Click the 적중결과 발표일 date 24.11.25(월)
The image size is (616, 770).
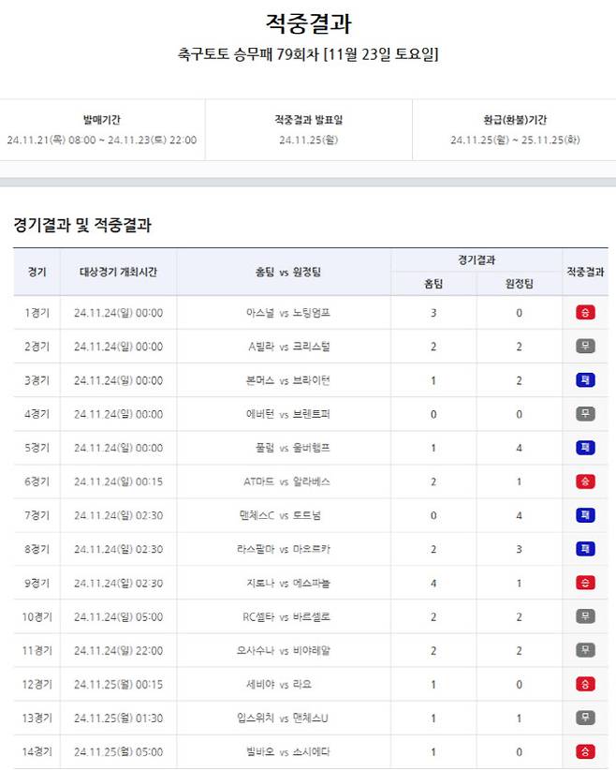(308, 141)
